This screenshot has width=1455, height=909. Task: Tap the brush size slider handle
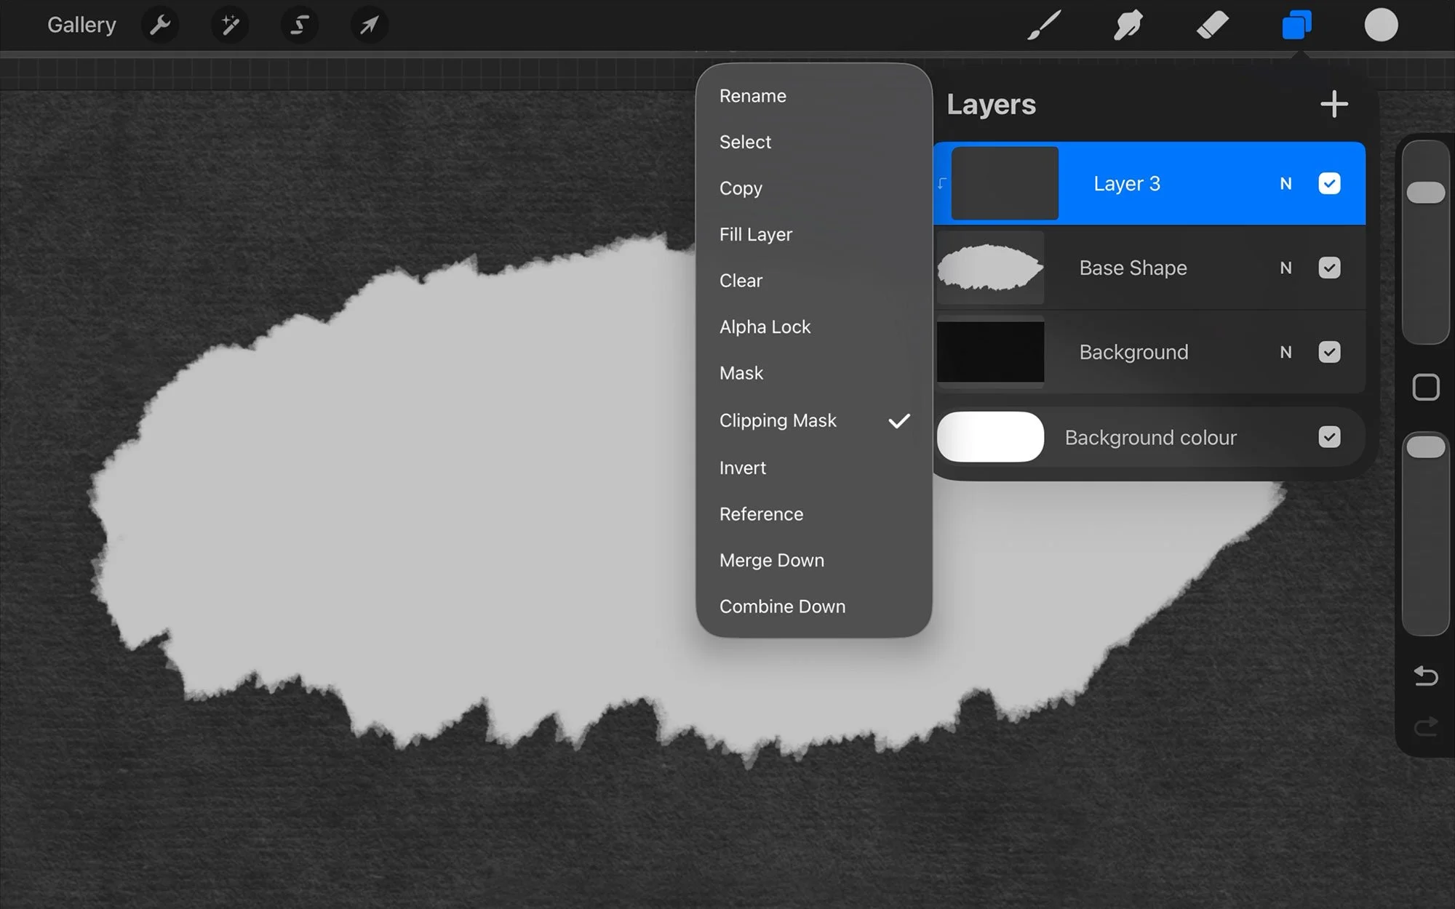pos(1425,193)
